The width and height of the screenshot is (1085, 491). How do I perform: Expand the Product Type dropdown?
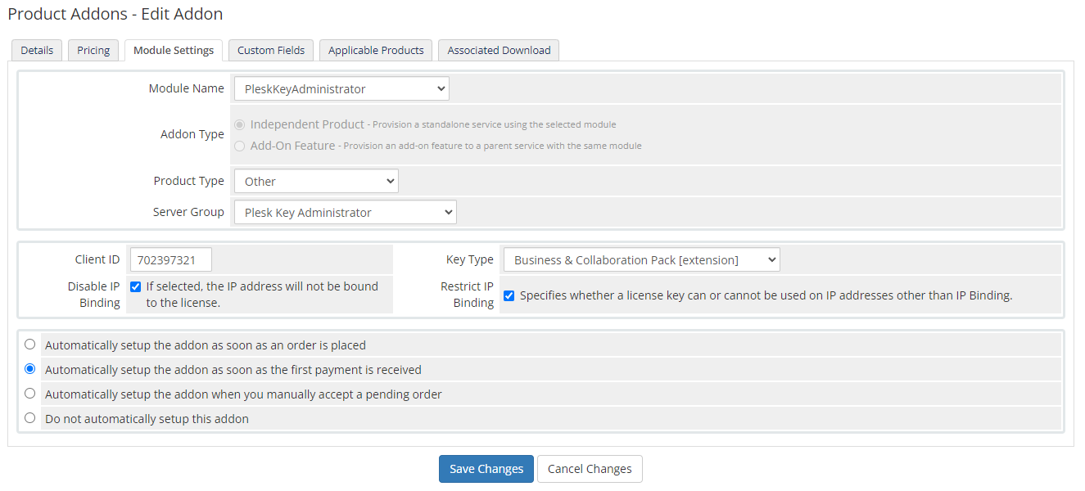point(316,180)
